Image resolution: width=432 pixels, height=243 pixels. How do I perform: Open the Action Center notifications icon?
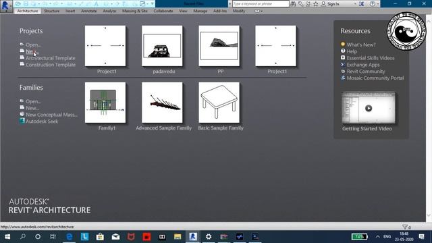pyautogui.click(x=421, y=237)
